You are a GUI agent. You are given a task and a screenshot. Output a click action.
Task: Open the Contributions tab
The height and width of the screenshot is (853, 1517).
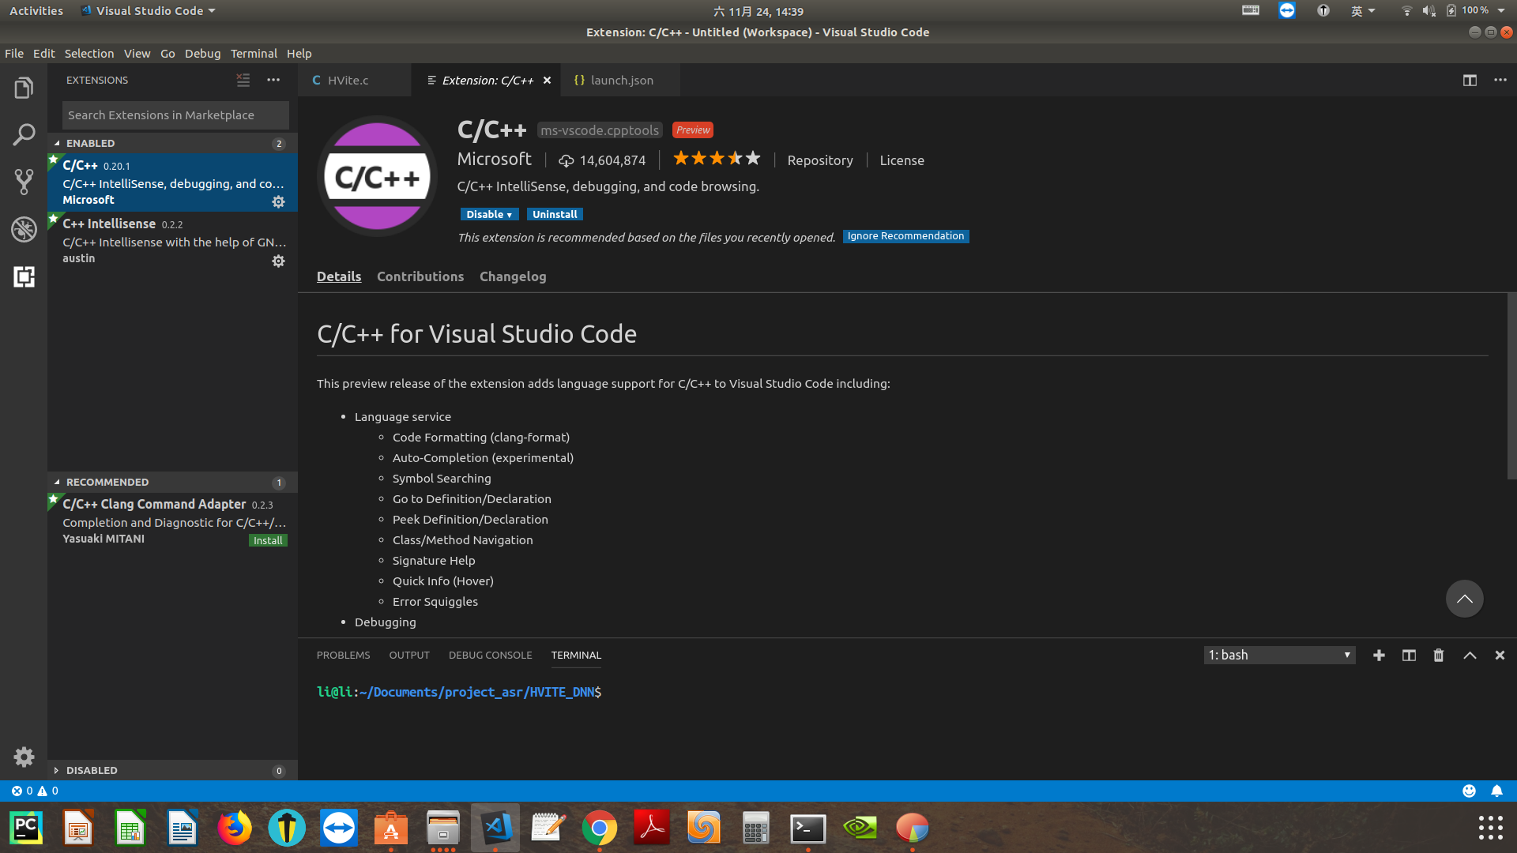(420, 276)
